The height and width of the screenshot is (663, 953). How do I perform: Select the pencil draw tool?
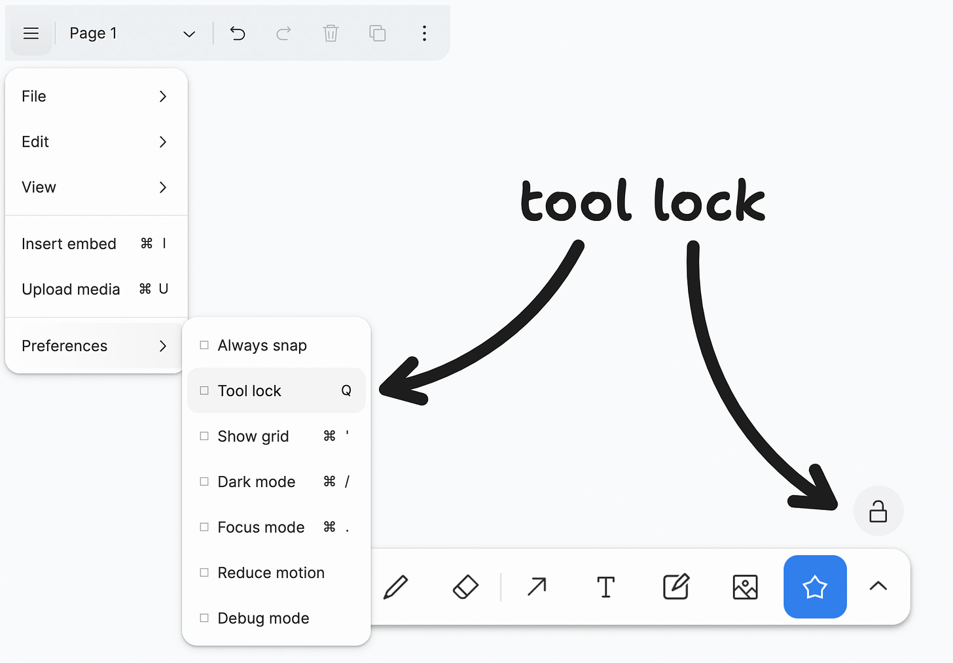396,587
